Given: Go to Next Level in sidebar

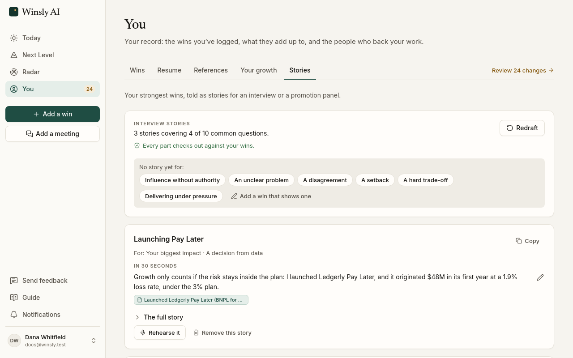Looking at the screenshot, I should (x=52, y=55).
